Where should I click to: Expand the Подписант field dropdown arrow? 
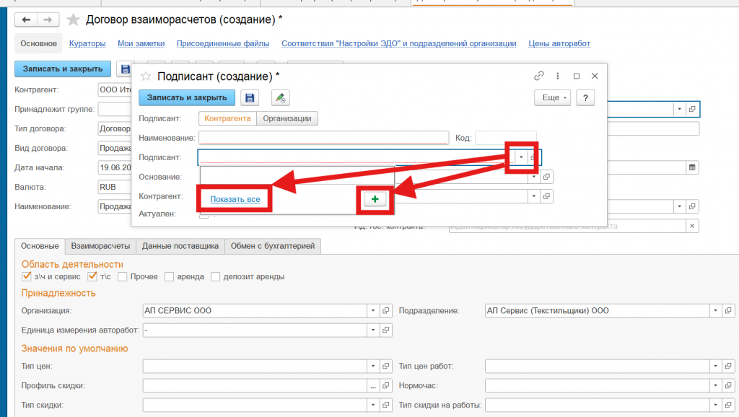coord(521,157)
